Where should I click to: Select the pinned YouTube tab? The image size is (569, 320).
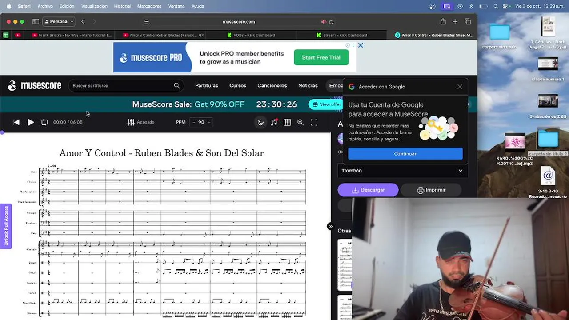point(18,35)
